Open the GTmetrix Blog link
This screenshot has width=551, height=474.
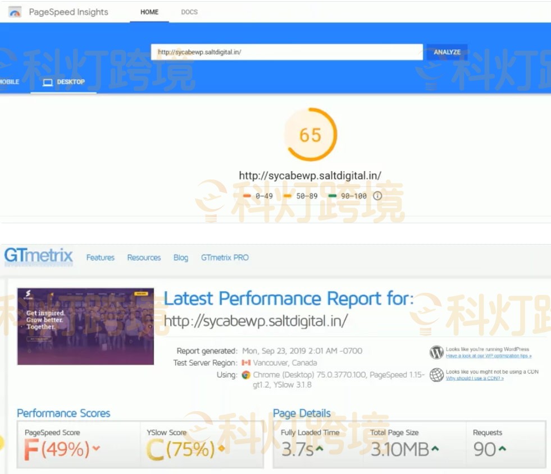[x=181, y=257]
